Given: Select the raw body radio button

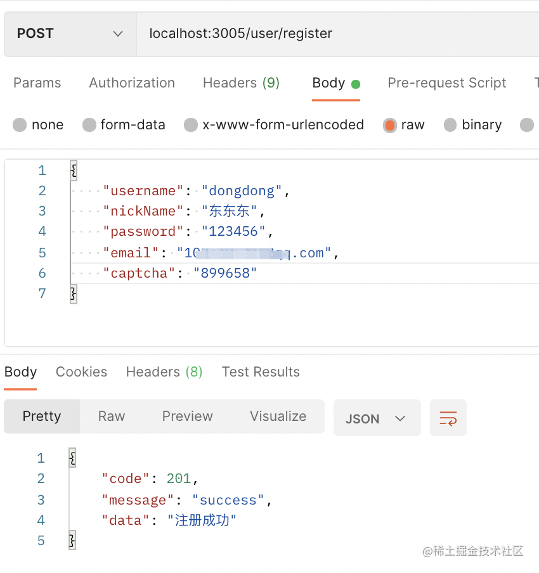Looking at the screenshot, I should click(390, 125).
